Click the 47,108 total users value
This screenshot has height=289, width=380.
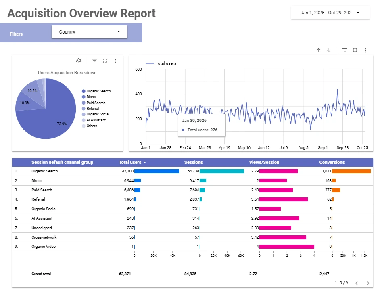[128, 171]
